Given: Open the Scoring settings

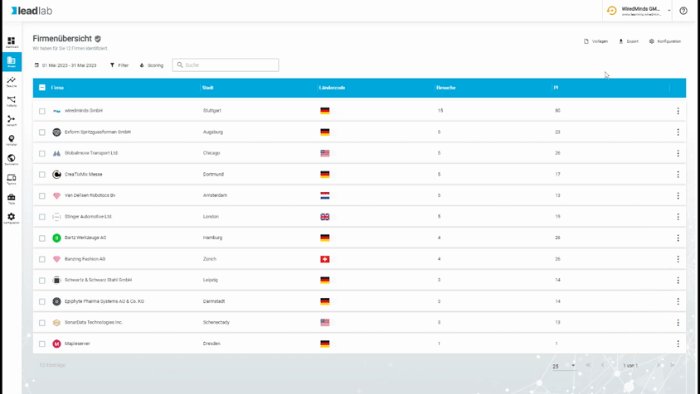Looking at the screenshot, I should [151, 65].
